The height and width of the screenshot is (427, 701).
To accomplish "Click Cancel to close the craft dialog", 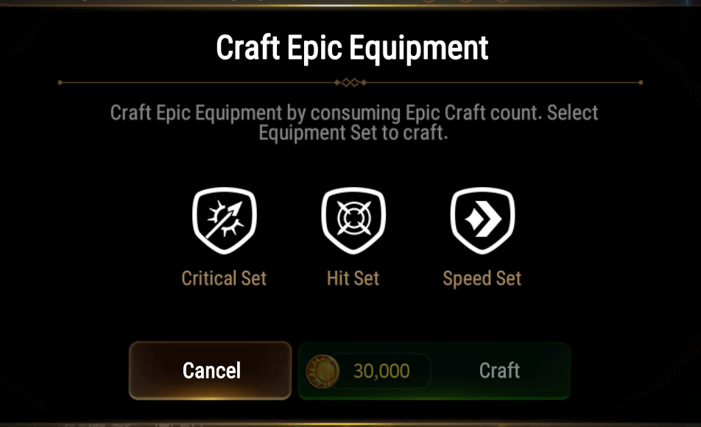I will [x=210, y=370].
